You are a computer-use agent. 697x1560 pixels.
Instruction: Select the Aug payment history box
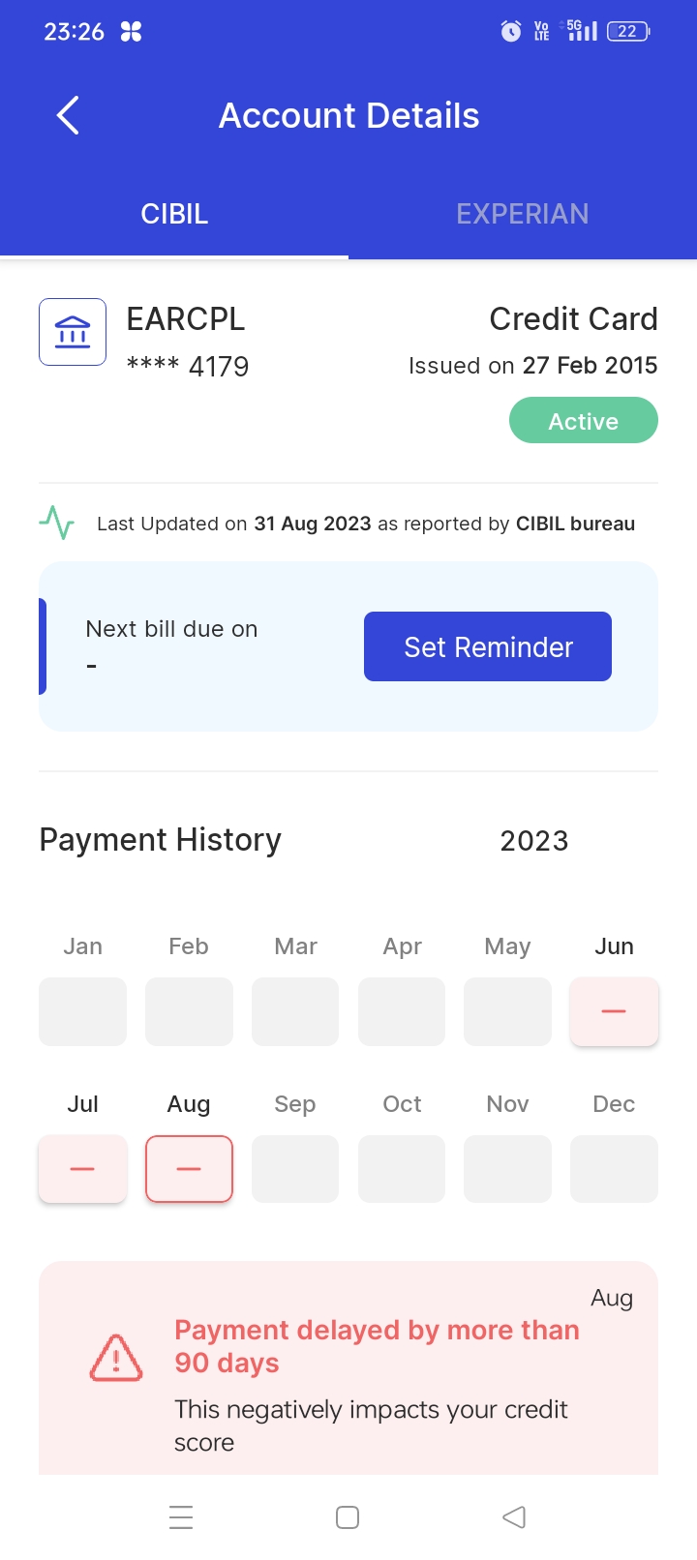189,1169
